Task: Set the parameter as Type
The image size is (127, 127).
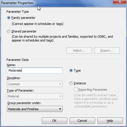Action: [x=71, y=70]
